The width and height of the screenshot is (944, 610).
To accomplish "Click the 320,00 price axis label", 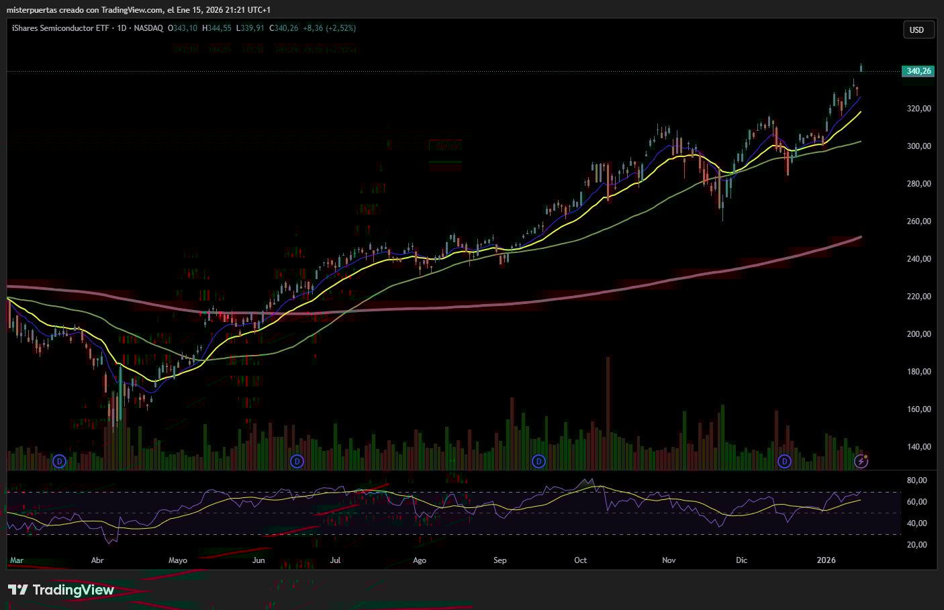I will pyautogui.click(x=919, y=109).
